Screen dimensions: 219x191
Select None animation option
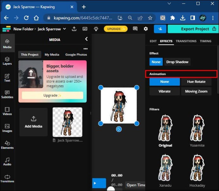click(164, 82)
